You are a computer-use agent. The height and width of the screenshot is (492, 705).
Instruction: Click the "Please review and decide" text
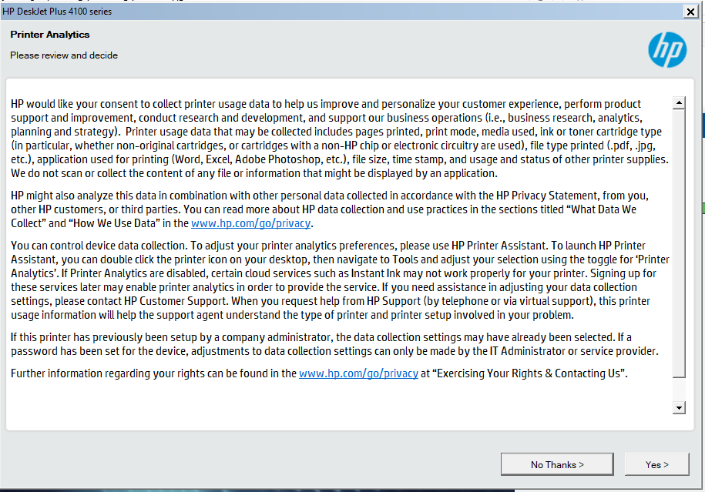64,55
